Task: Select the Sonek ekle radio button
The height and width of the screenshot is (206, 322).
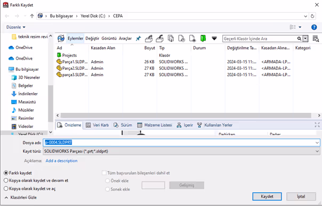Action: point(107,189)
